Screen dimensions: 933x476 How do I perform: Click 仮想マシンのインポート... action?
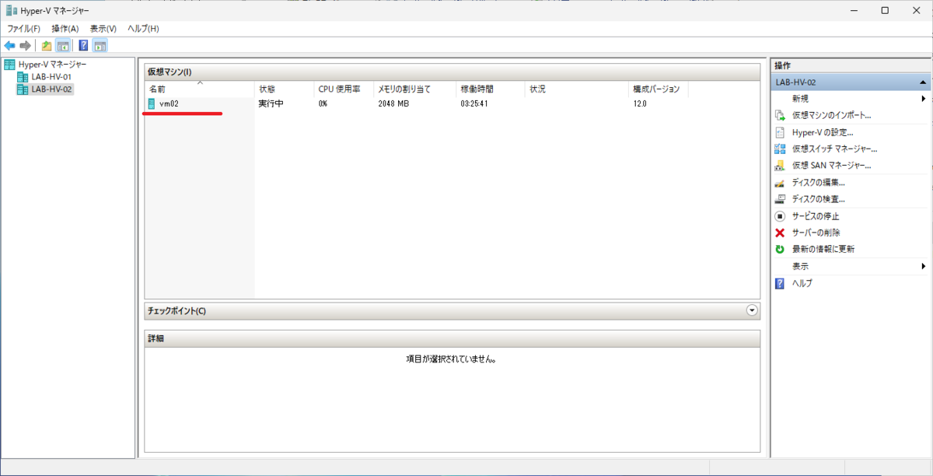point(831,115)
